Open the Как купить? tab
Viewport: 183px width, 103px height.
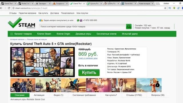111,95
